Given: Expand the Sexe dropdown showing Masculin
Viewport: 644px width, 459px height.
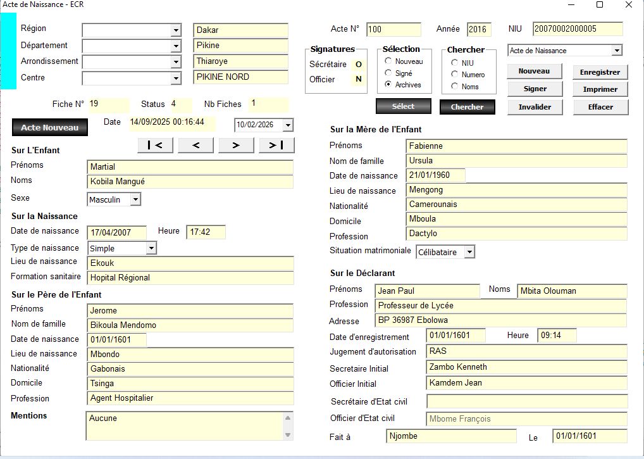Looking at the screenshot, I should click(x=135, y=199).
